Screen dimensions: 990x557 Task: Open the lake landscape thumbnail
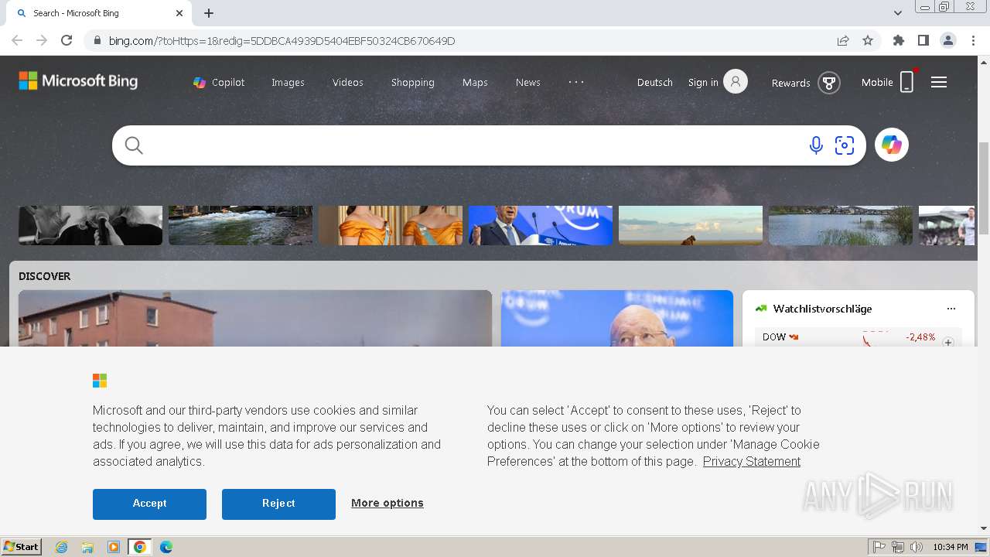pos(841,225)
